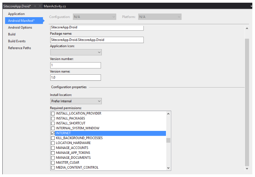Screen dimensions: 255x177
Task: Click the page scroll down arrow
Action: 247,169
